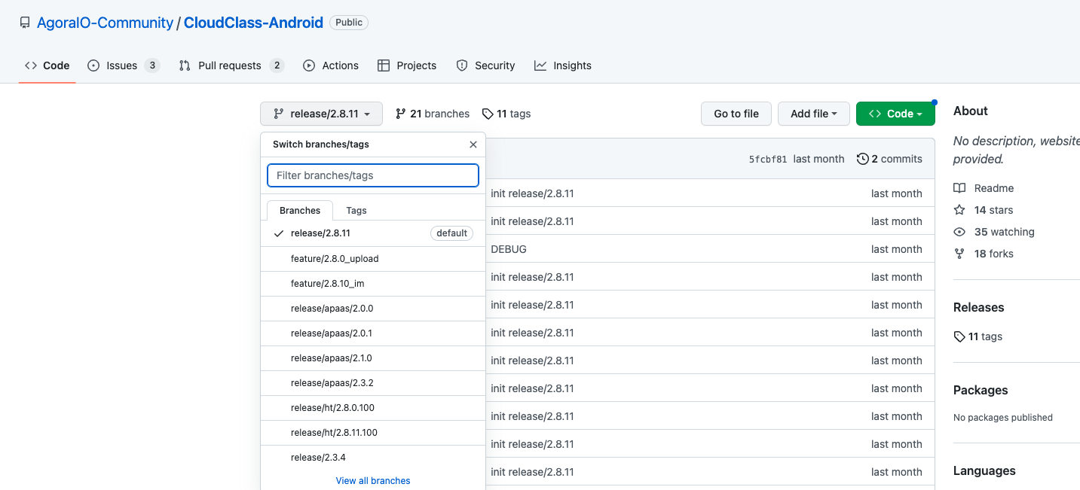The width and height of the screenshot is (1080, 490).
Task: Open the Actions tab
Action: 331,65
